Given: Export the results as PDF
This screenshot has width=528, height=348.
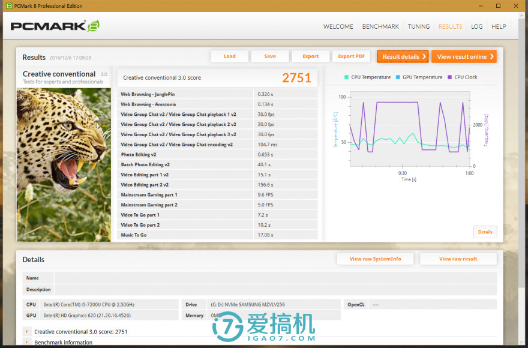Looking at the screenshot, I should [x=351, y=56].
